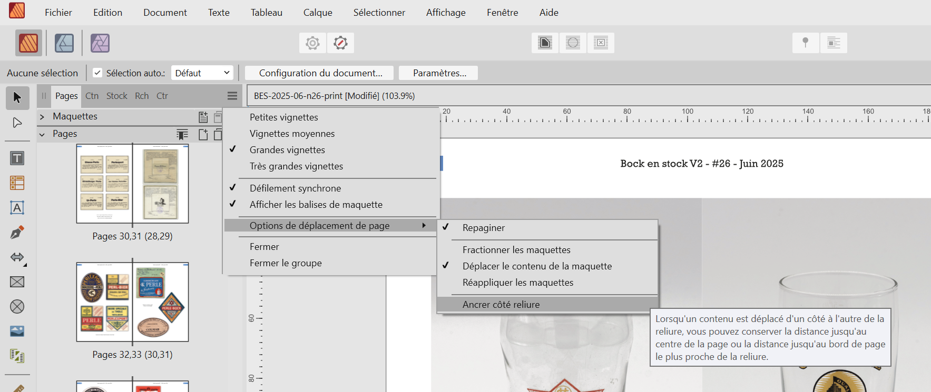Select the double-arrow transform tool
The image size is (931, 392).
(x=17, y=257)
